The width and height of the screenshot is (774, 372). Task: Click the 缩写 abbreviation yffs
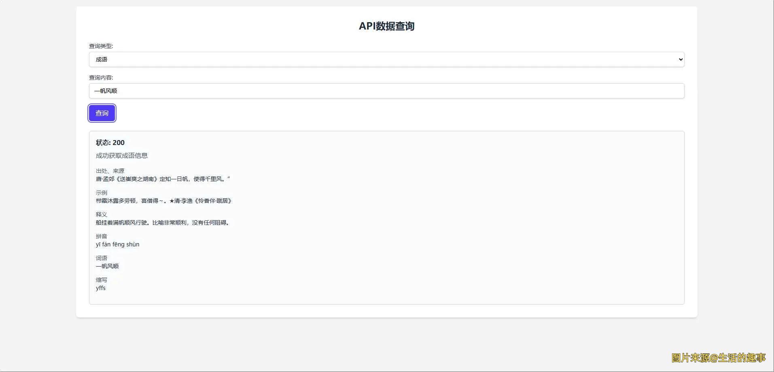pyautogui.click(x=100, y=288)
